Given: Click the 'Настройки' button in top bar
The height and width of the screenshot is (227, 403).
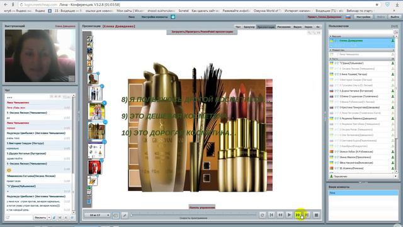Looking at the screenshot, I should [363, 17].
